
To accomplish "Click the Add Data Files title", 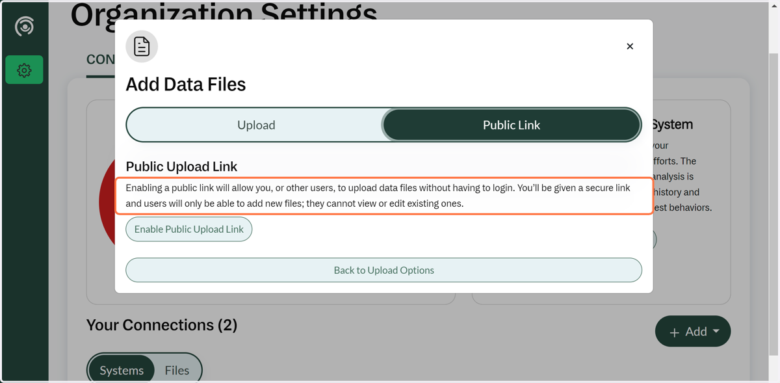I will 186,84.
